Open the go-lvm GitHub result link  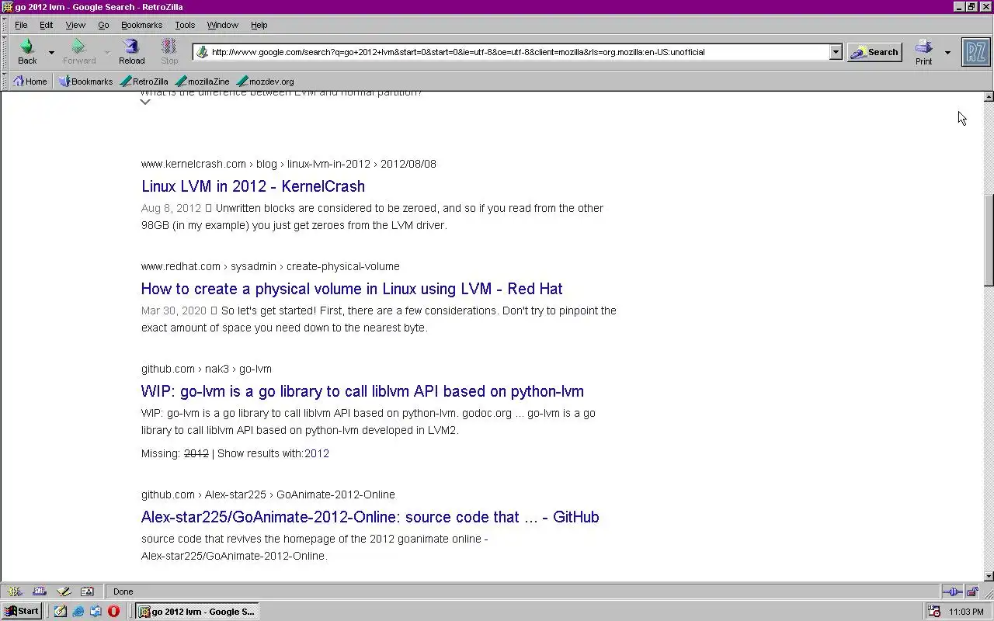(363, 391)
